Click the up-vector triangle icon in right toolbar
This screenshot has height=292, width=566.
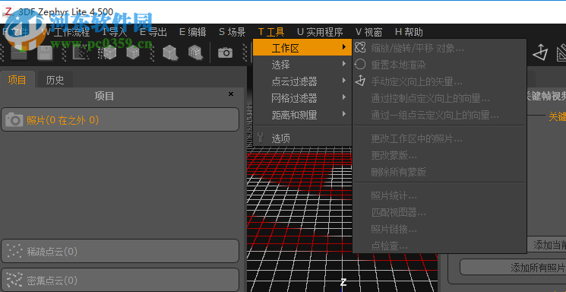coord(540,52)
